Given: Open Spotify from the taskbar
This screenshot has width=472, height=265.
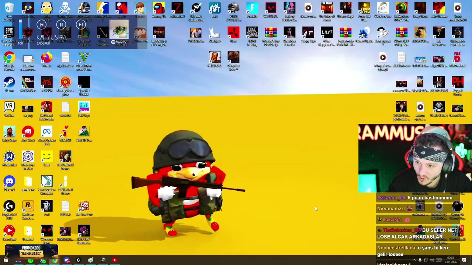Looking at the screenshot, I should pos(31,260).
